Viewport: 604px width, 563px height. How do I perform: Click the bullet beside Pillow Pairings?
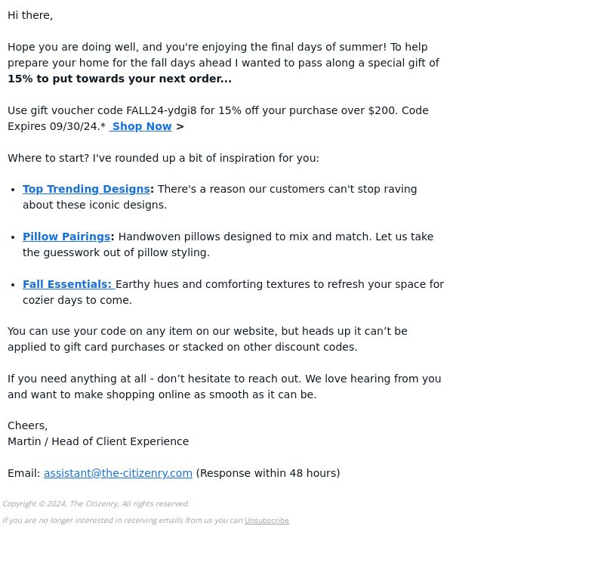(x=13, y=237)
